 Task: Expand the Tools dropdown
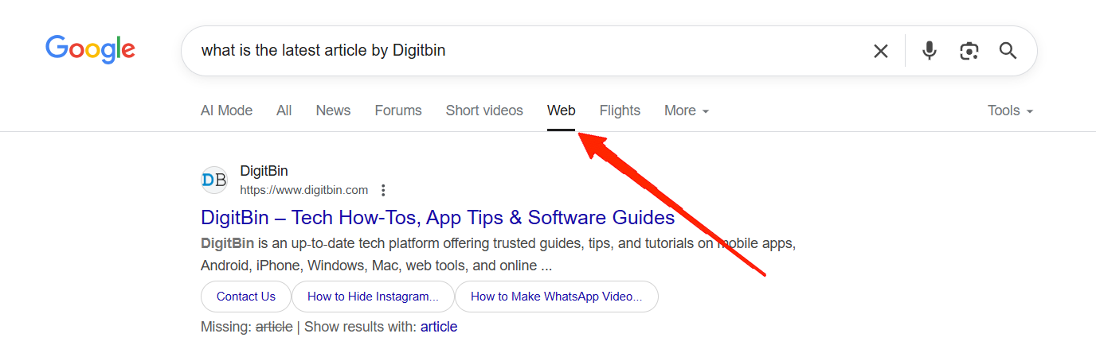1010,111
